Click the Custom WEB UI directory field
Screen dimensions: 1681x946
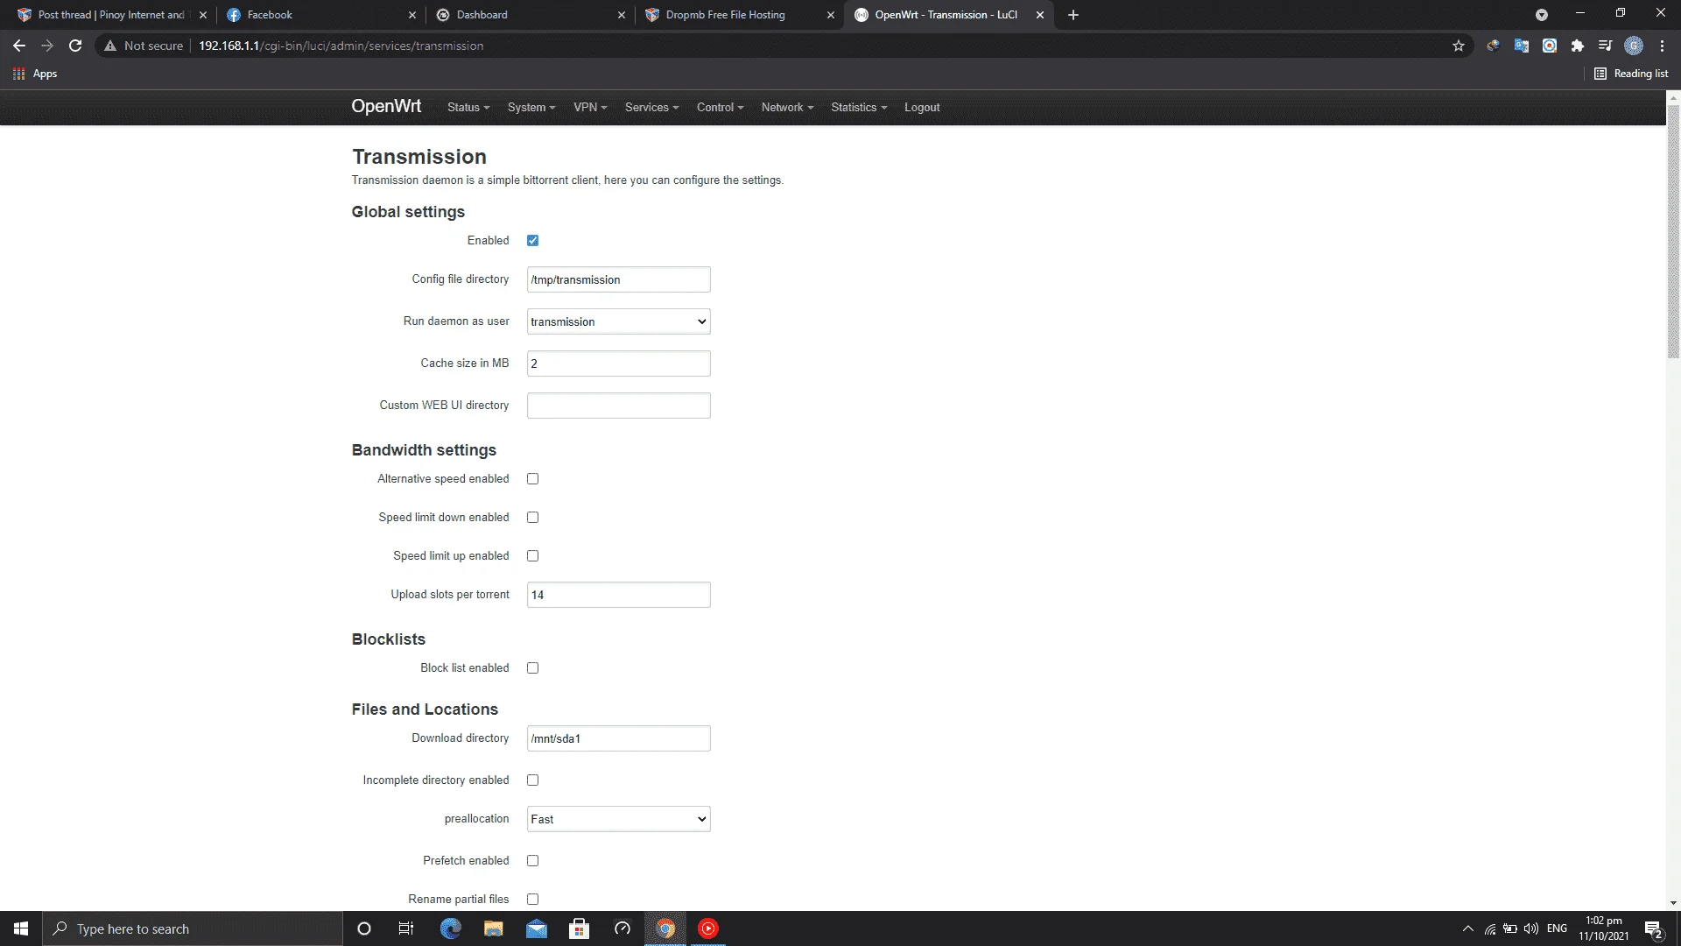coord(618,406)
